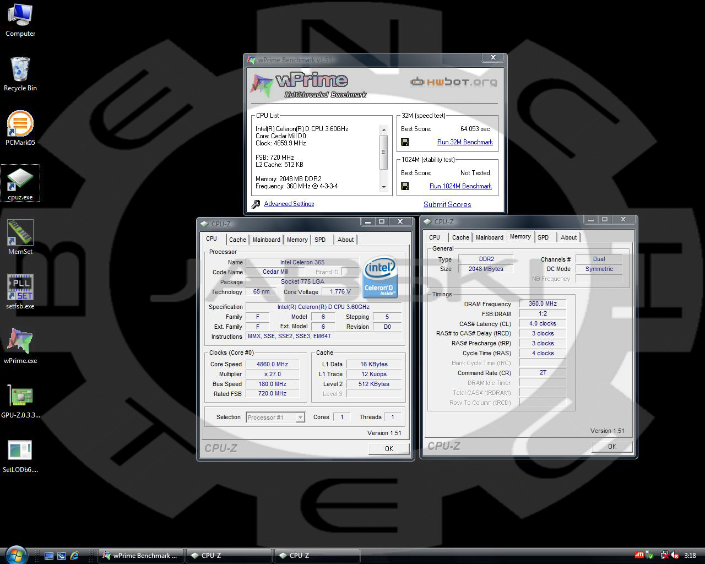Open About tab in right CPU-Z window
This screenshot has height=564, width=705.
click(x=568, y=237)
